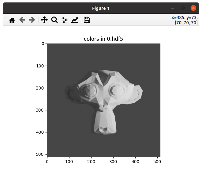Click the plot title 'colors in 0.hdf5'
Viewport: 202px width, 176px height.
tap(103, 39)
